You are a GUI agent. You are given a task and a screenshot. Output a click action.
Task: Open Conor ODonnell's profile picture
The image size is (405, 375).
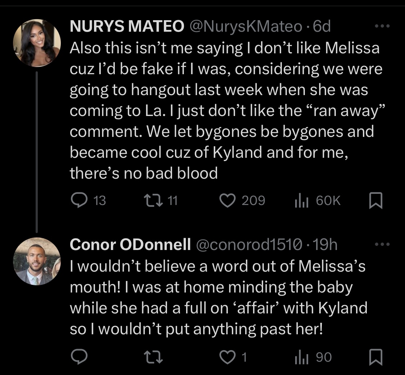pos(37,261)
